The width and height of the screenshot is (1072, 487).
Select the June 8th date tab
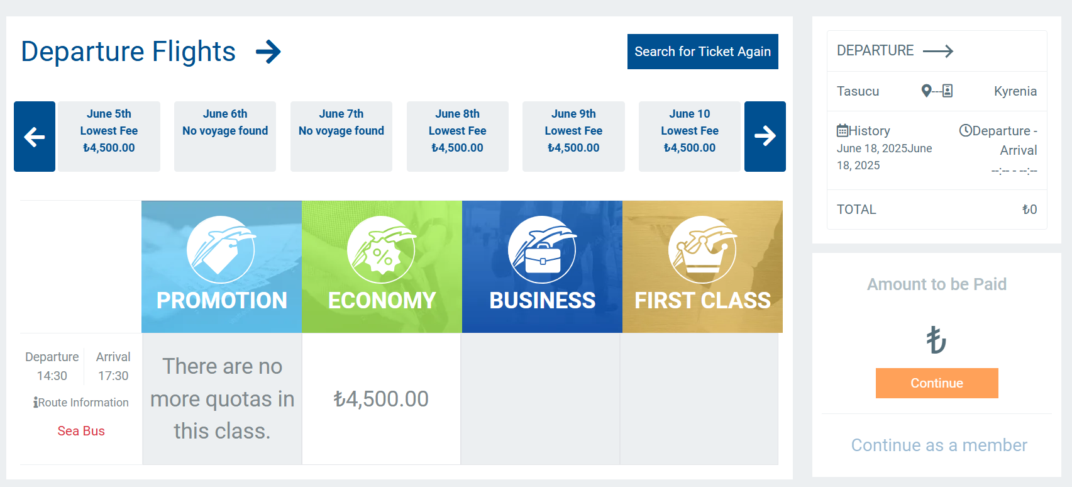[457, 137]
